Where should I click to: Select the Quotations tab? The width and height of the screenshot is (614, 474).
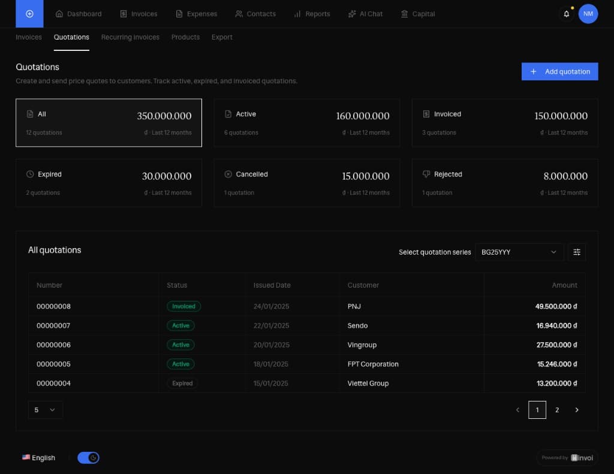click(71, 37)
